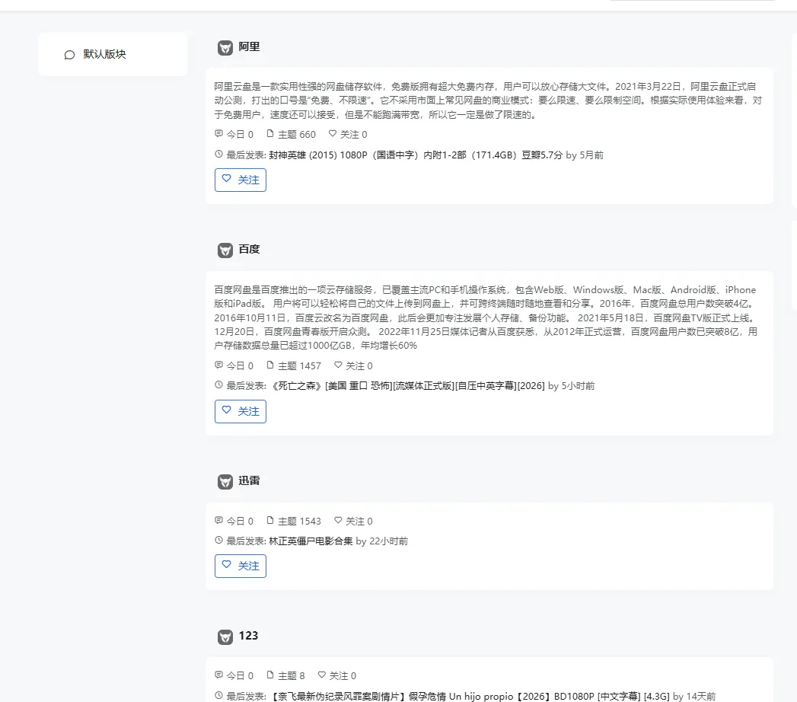797x702 pixels.
Task: Open last post 林正英僵尸电影合集 in 迅雷
Action: pos(311,541)
